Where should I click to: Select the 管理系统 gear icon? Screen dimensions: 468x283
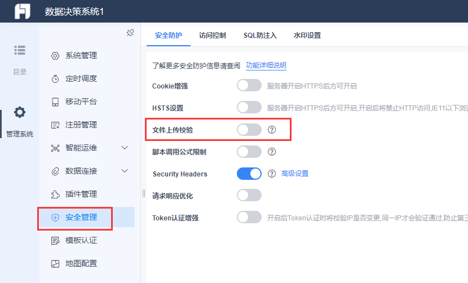tap(20, 112)
